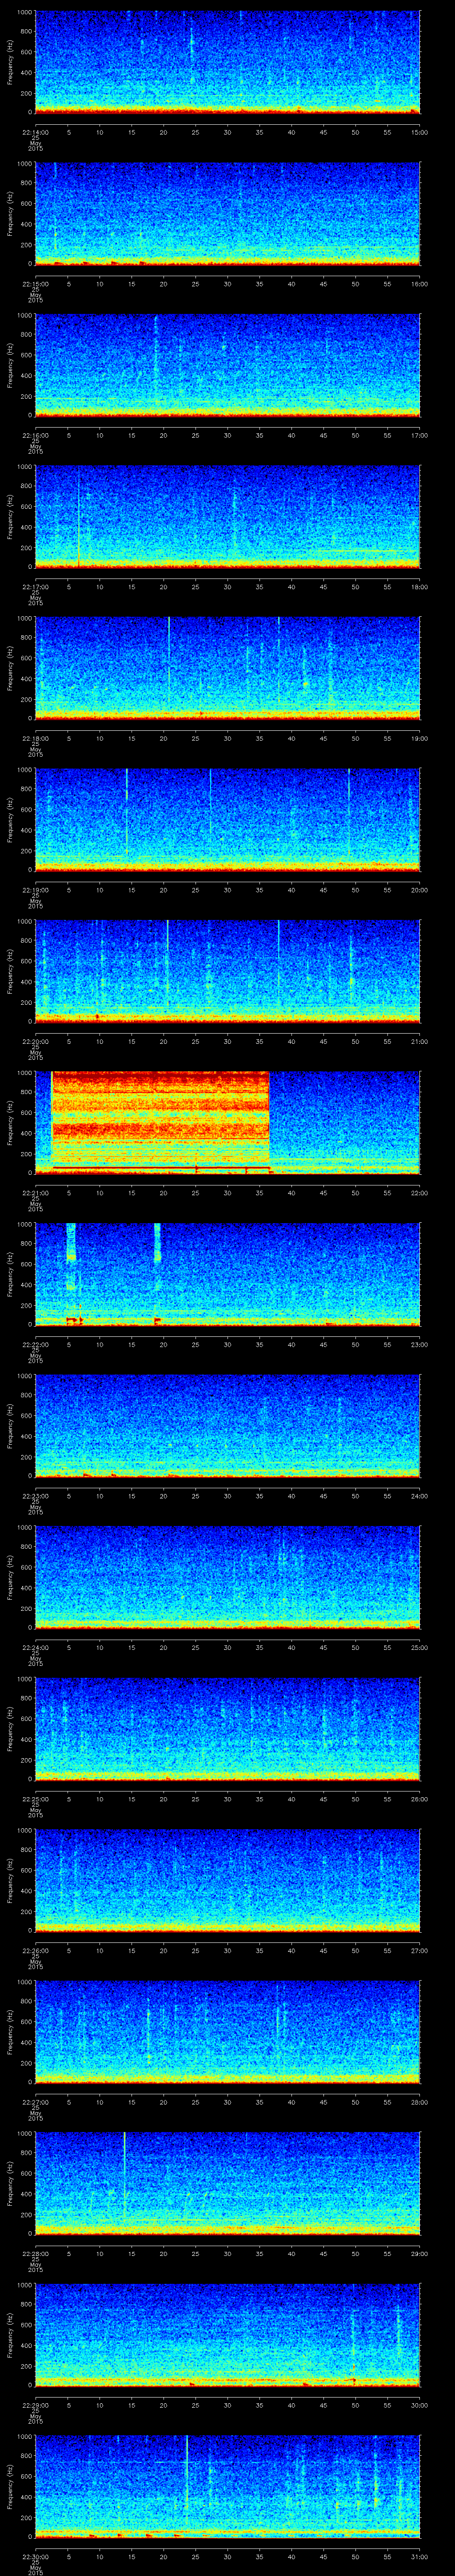Click the 22:27:00 start time label
The image size is (455, 2576).
point(35,2102)
